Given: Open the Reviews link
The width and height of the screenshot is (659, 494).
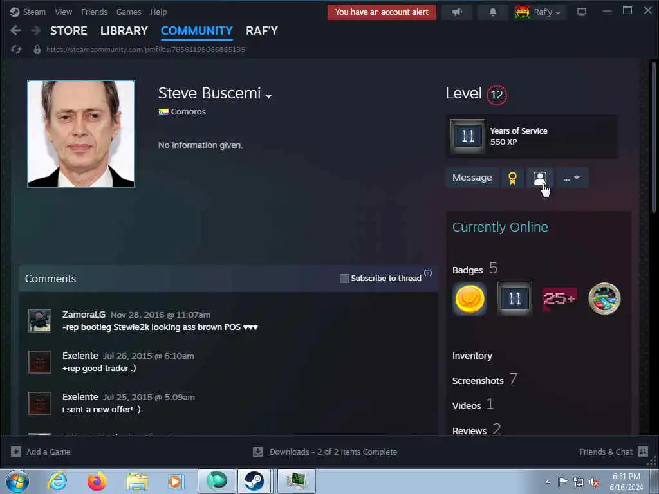Looking at the screenshot, I should (x=469, y=430).
